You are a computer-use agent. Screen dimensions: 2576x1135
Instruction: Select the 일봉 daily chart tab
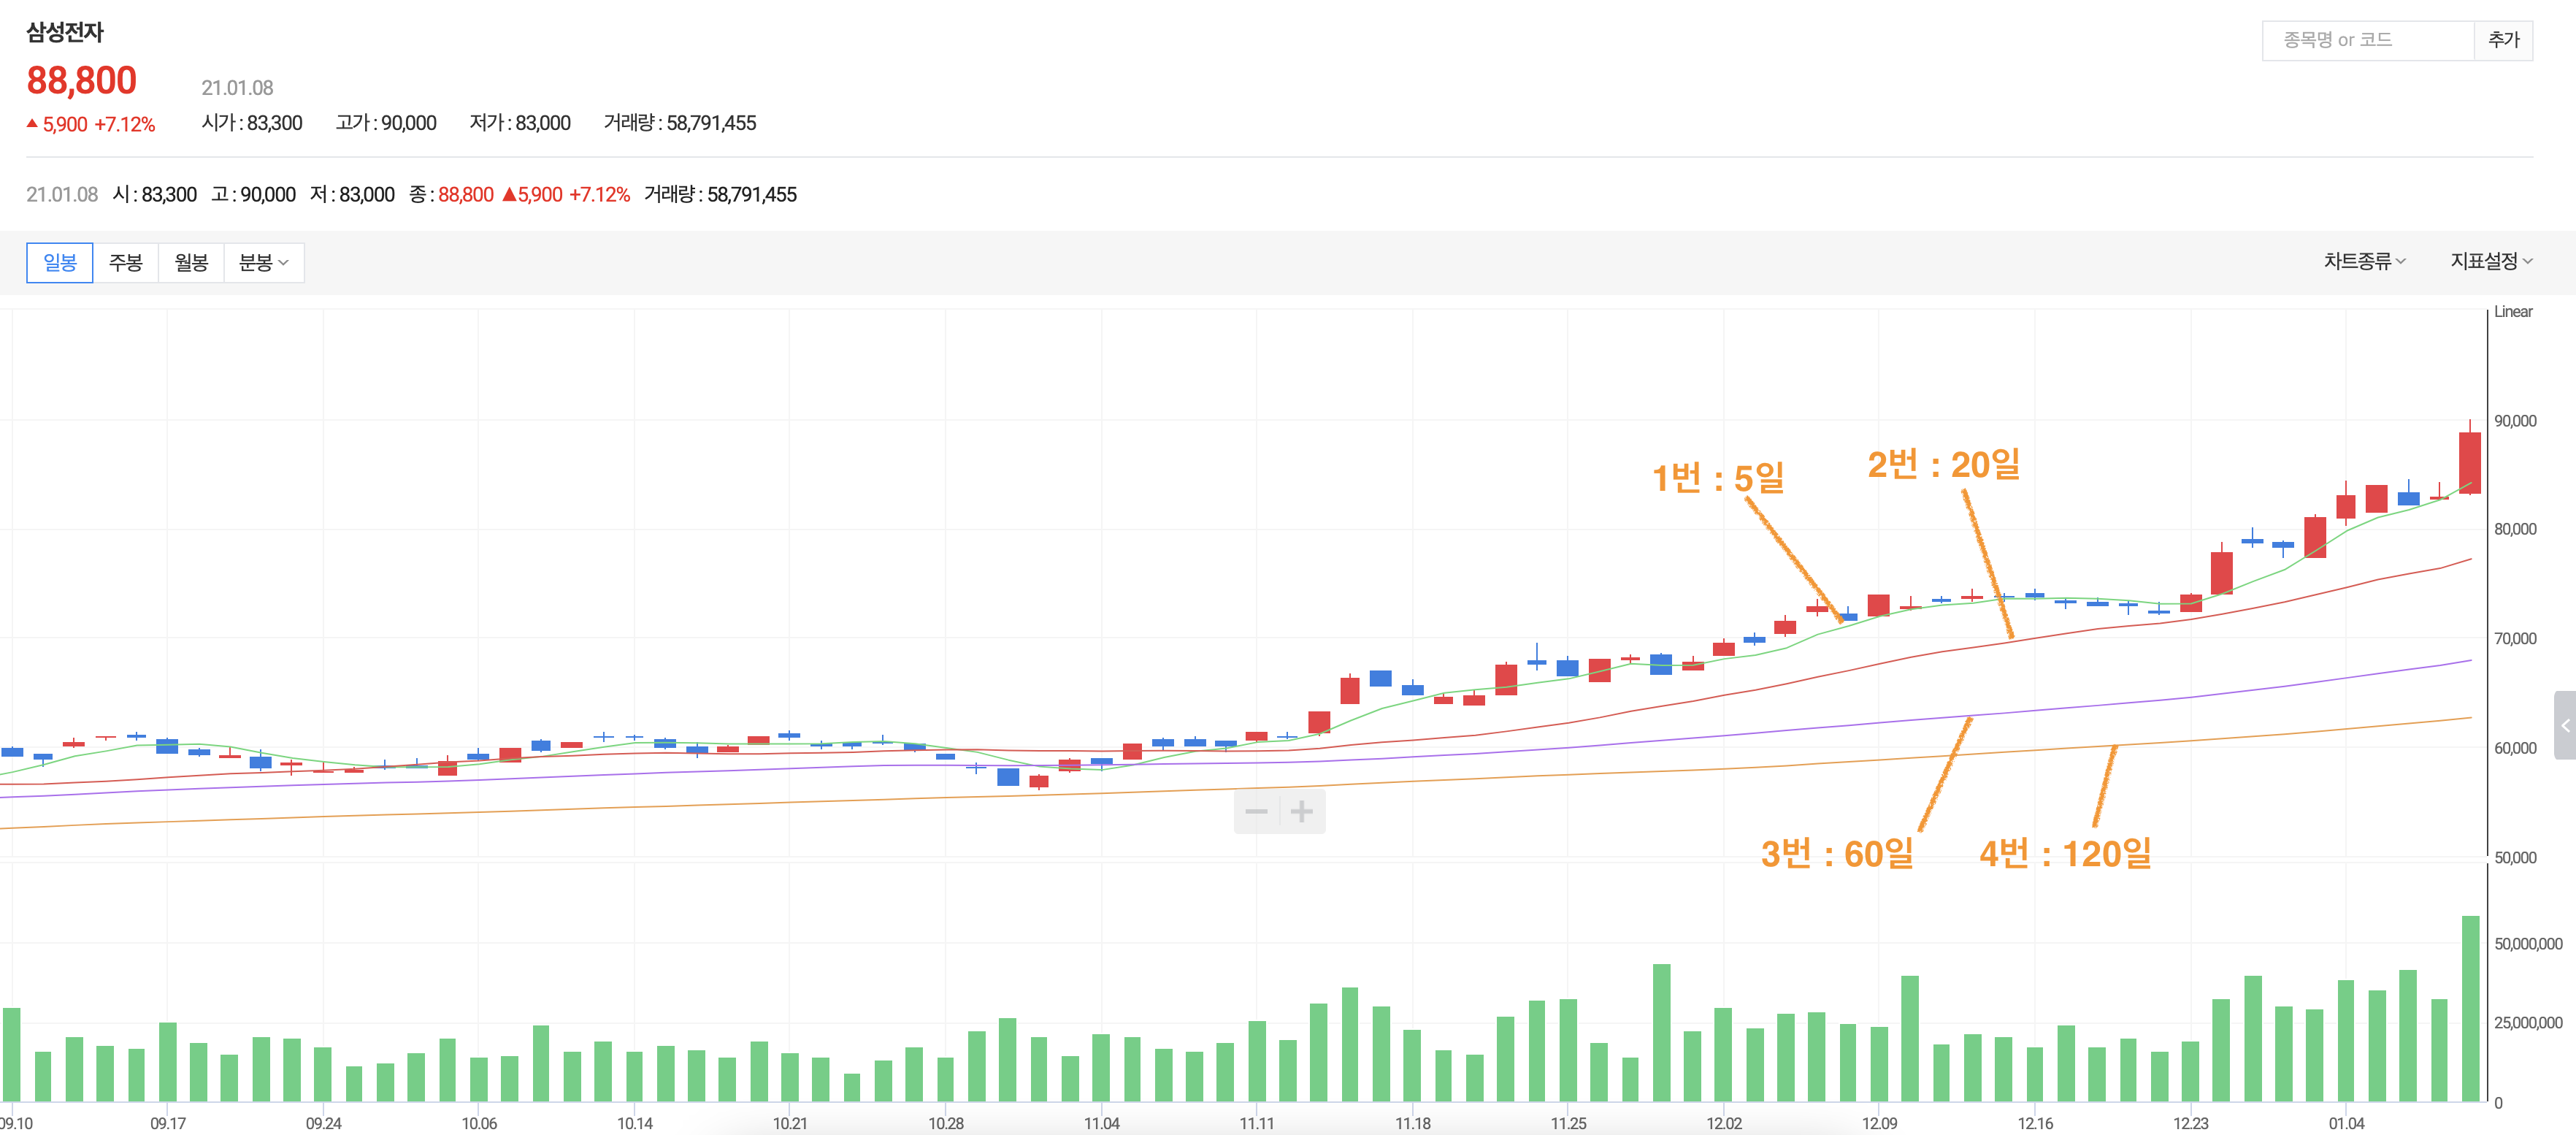pyautogui.click(x=59, y=263)
